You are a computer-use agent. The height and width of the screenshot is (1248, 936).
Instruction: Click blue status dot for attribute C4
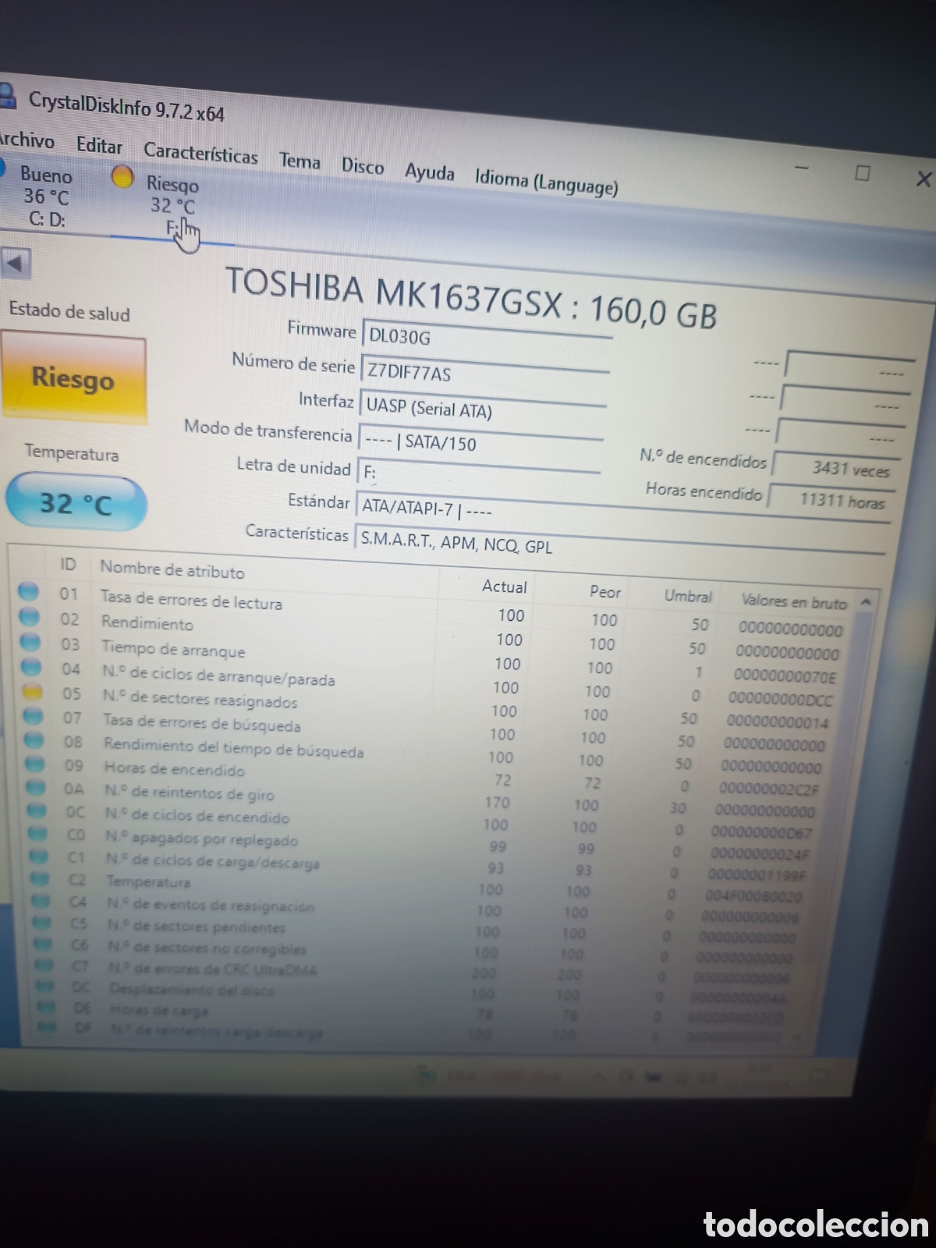coord(41,900)
